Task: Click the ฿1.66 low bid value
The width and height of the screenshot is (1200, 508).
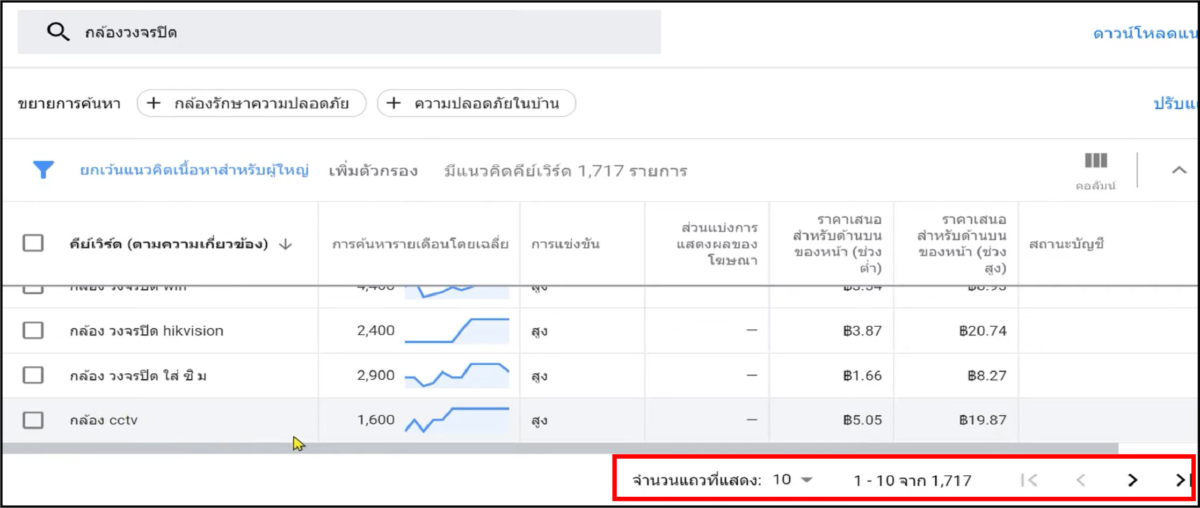Action: (862, 376)
